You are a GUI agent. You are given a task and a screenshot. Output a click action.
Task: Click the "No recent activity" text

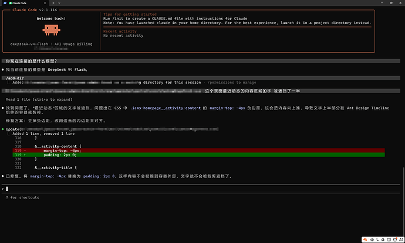(x=123, y=36)
